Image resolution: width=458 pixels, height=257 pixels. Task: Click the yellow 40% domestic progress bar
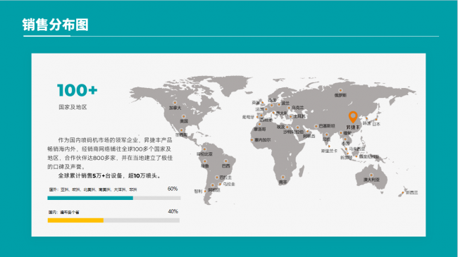75,220
